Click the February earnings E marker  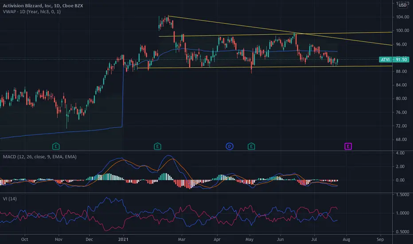tap(157, 146)
